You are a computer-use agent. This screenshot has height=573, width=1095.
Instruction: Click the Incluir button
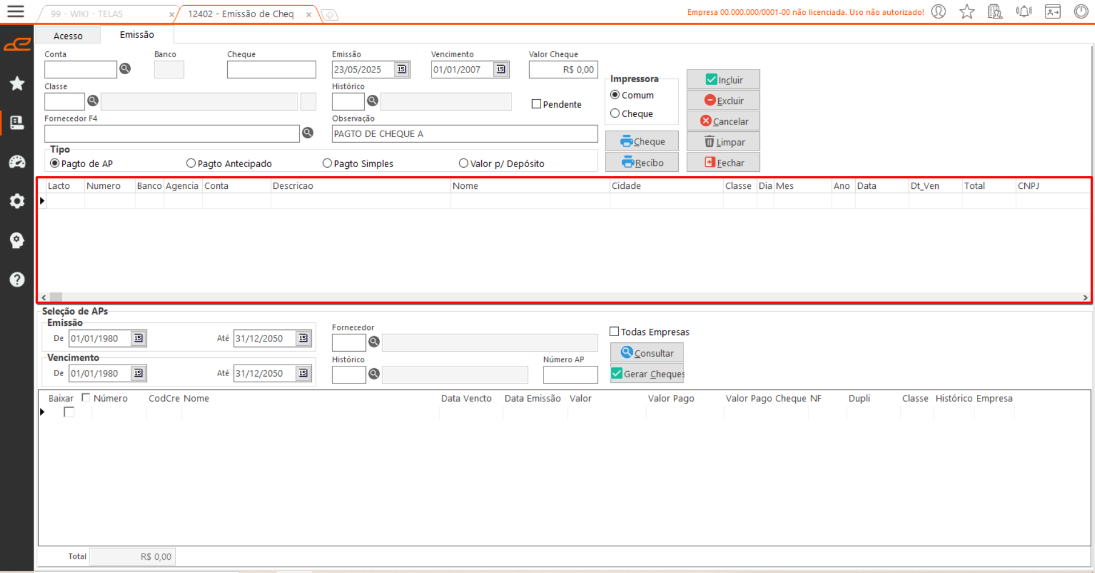click(723, 80)
